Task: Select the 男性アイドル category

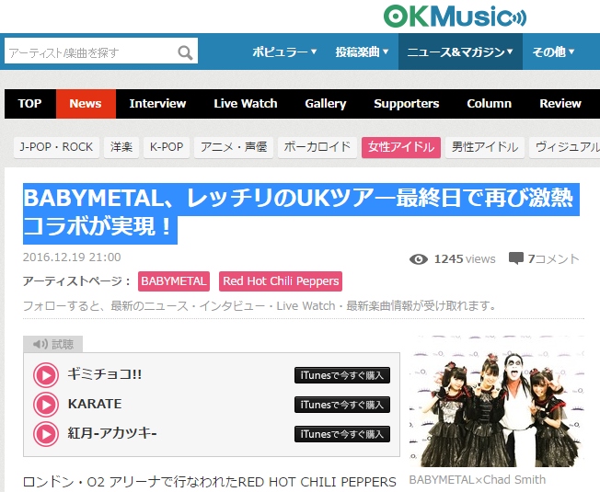Action: click(485, 147)
